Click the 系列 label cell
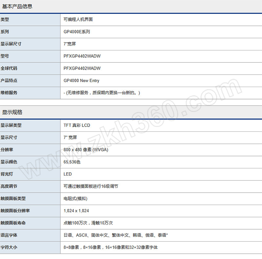The height and width of the screenshot is (259, 262). point(30,32)
